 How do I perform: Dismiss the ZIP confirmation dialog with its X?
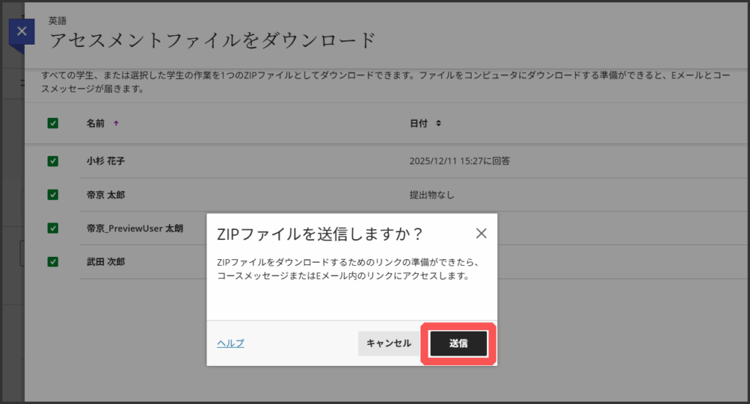point(480,233)
